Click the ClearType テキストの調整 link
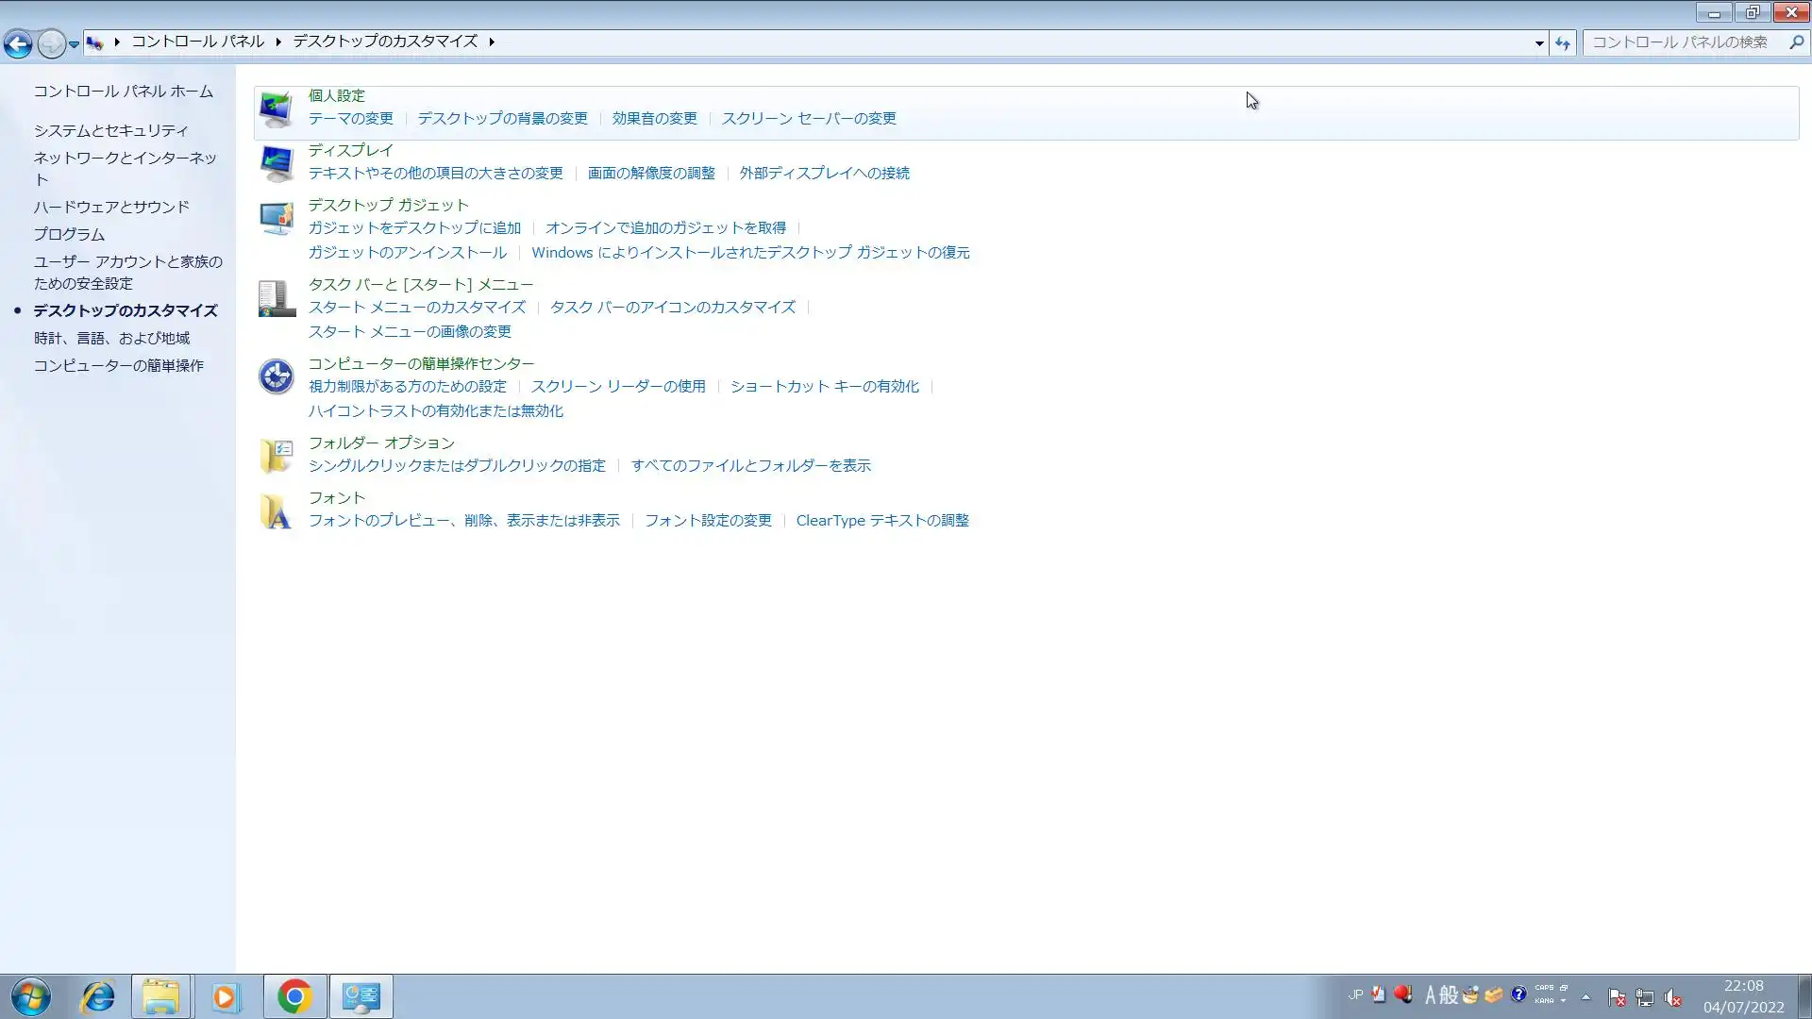Viewport: 1812px width, 1019px height. click(x=882, y=521)
